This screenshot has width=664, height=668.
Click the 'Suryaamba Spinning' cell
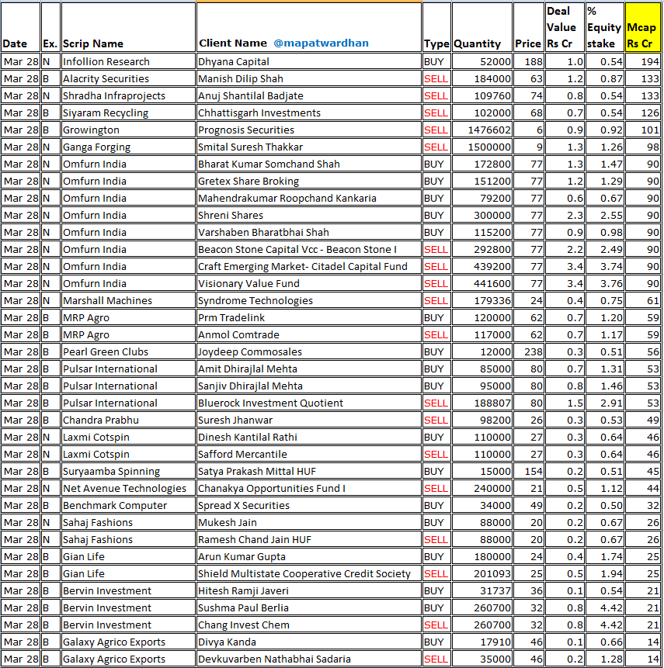[x=128, y=471]
